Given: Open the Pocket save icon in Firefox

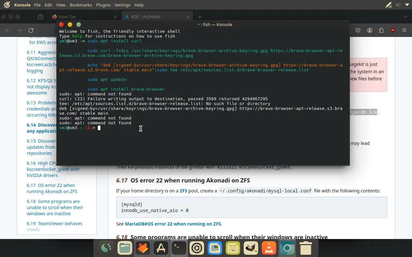Looking at the screenshot, I should pos(358,30).
